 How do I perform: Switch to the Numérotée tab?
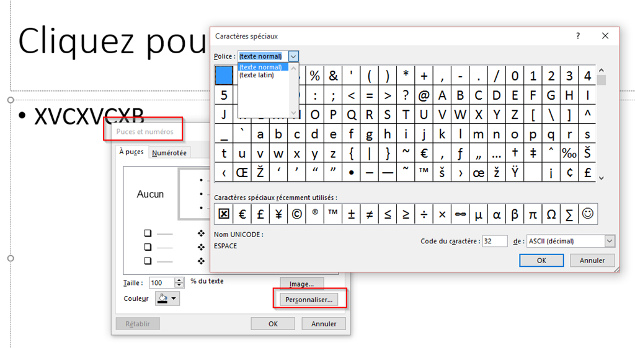[x=169, y=153]
